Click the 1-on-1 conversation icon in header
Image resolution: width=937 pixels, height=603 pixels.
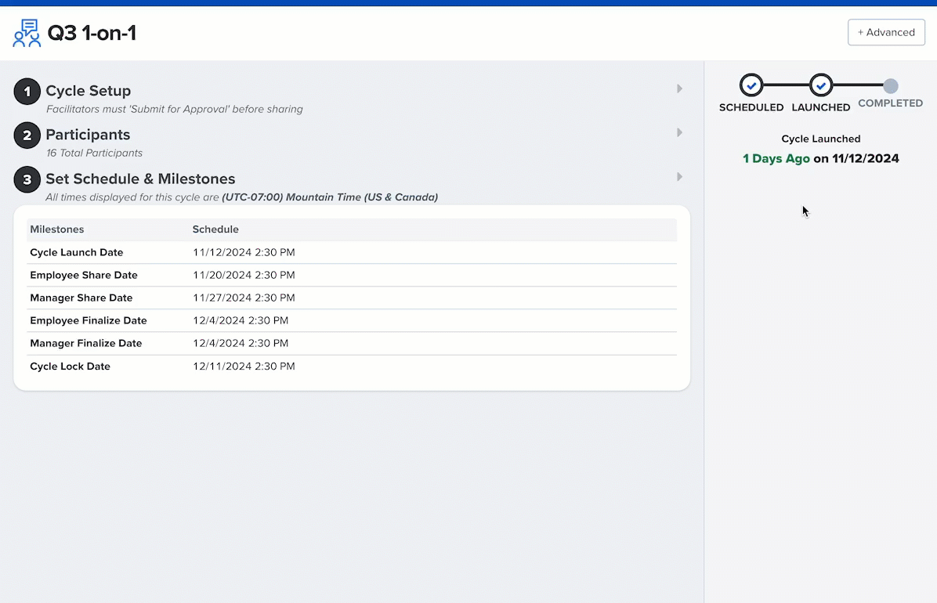click(27, 34)
